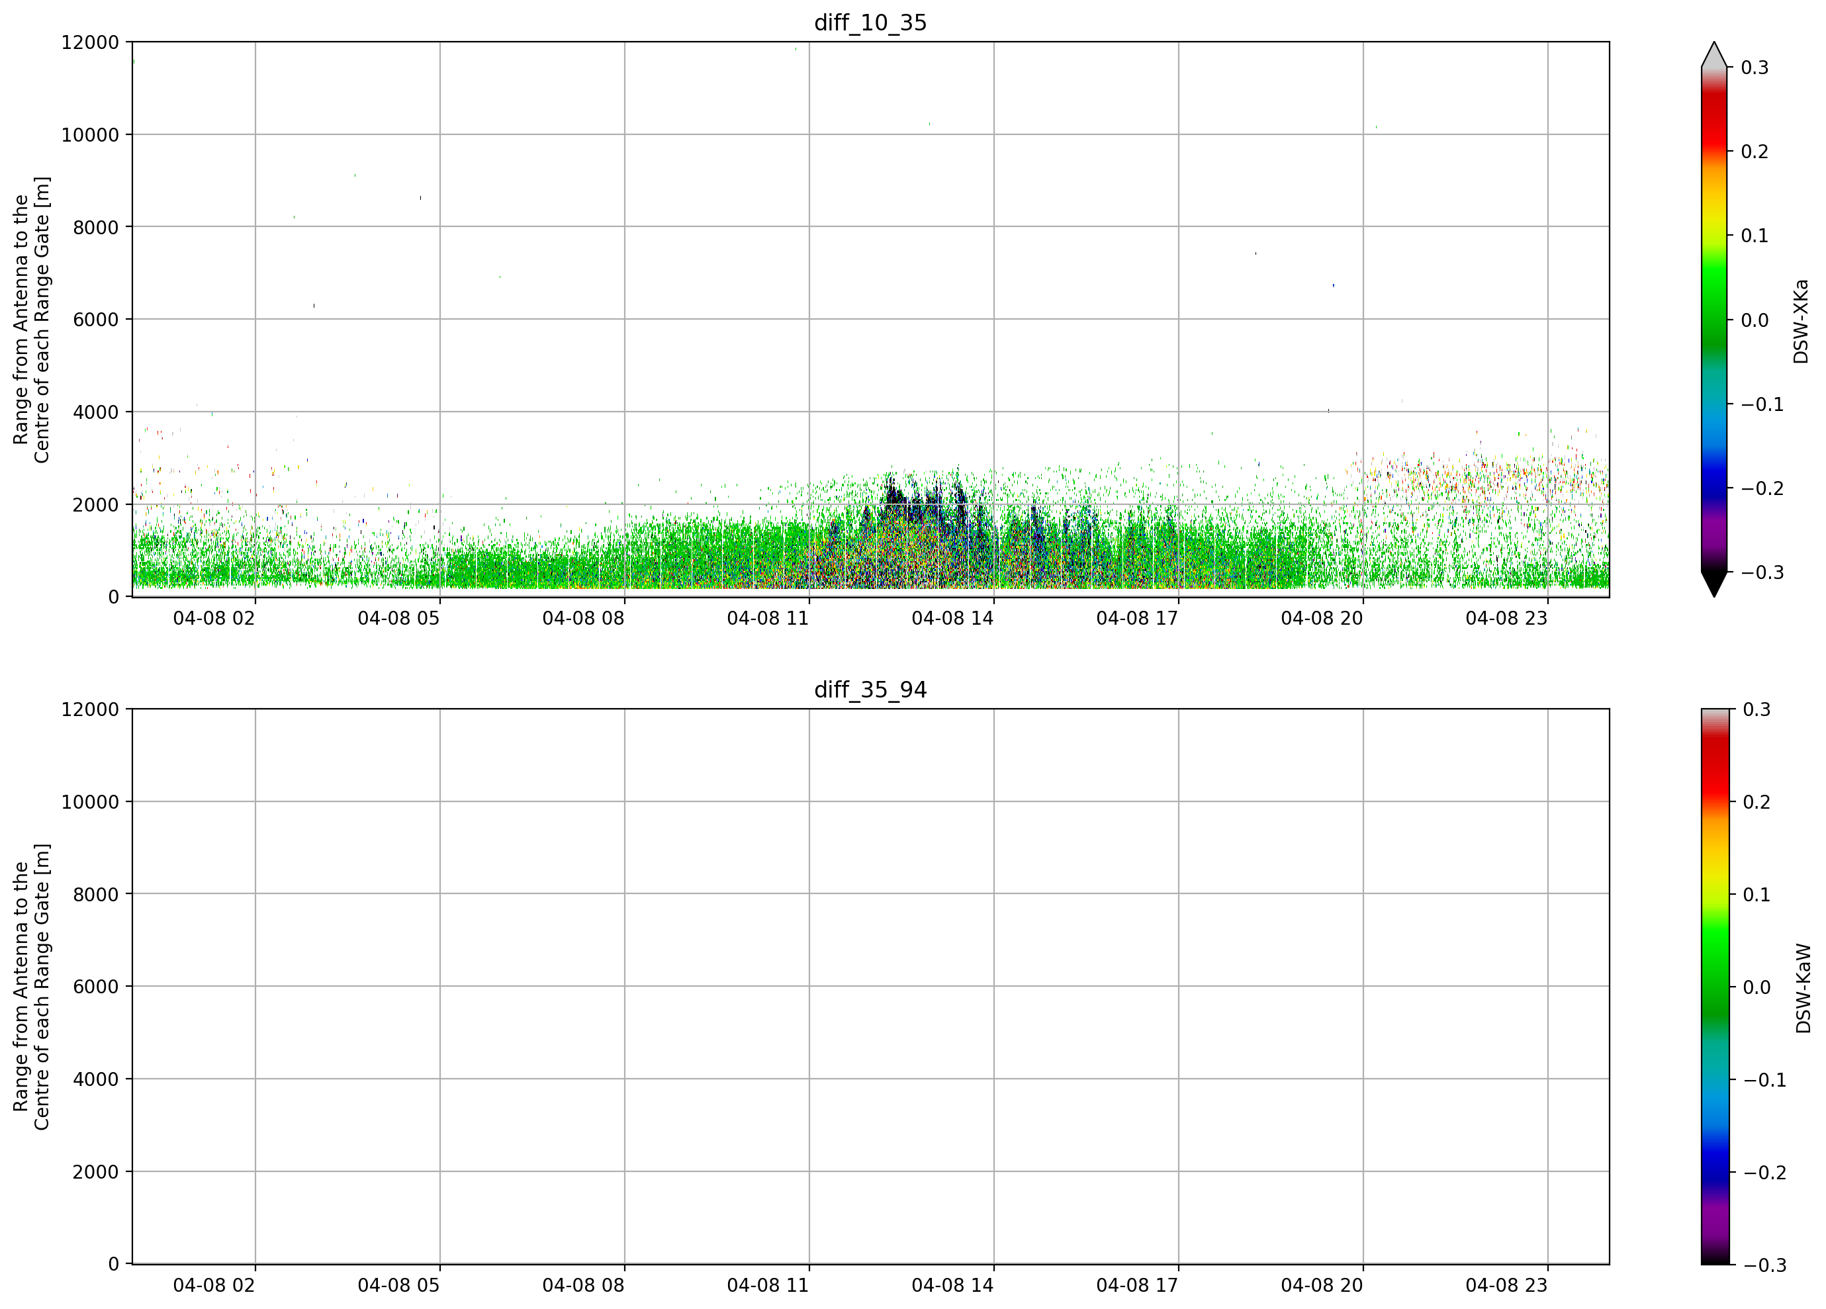Image resolution: width=1826 pixels, height=1309 pixels.
Task: Click the 04-08 08 label under the bottom plot
Action: coord(583,1286)
